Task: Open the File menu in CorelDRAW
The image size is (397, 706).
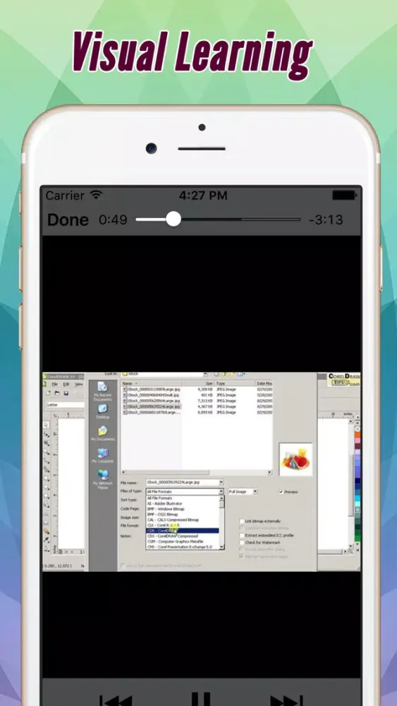Action: pos(55,384)
